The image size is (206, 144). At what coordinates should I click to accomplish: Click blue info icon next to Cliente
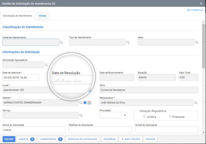tap(85, 103)
